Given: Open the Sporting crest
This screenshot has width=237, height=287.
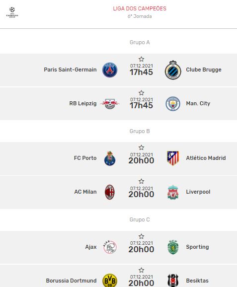Looking at the screenshot, I should pyautogui.click(x=173, y=247).
